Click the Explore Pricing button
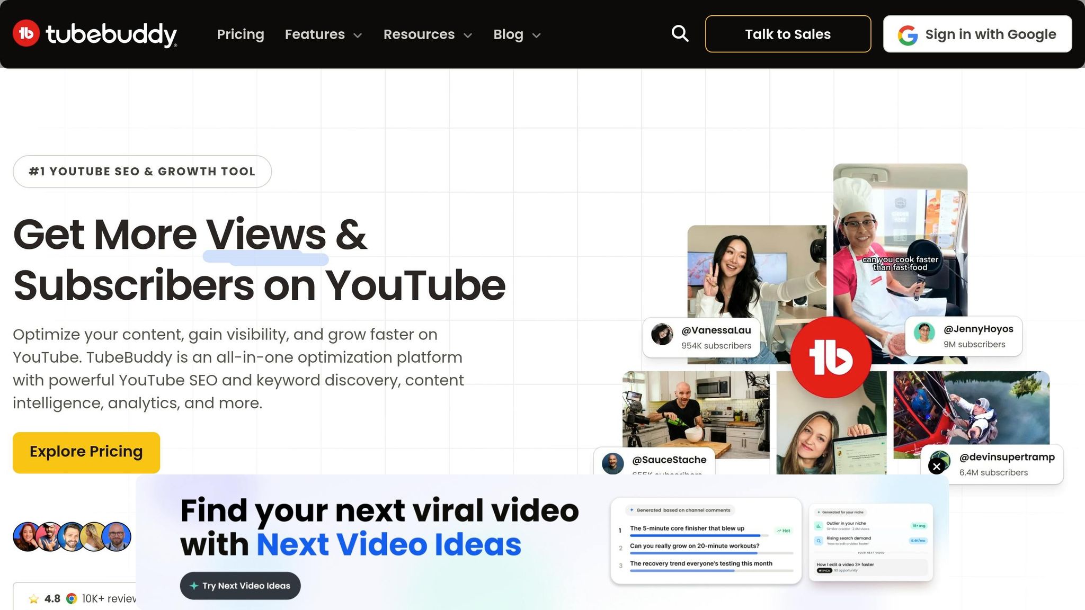The image size is (1085, 610). coord(86,452)
